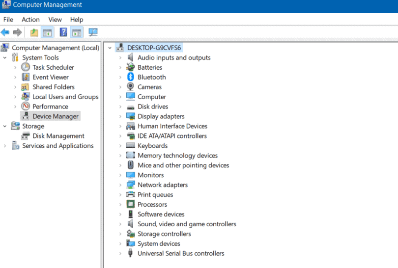Select Sound, video and game controllers
This screenshot has height=268, width=398.
(x=187, y=224)
